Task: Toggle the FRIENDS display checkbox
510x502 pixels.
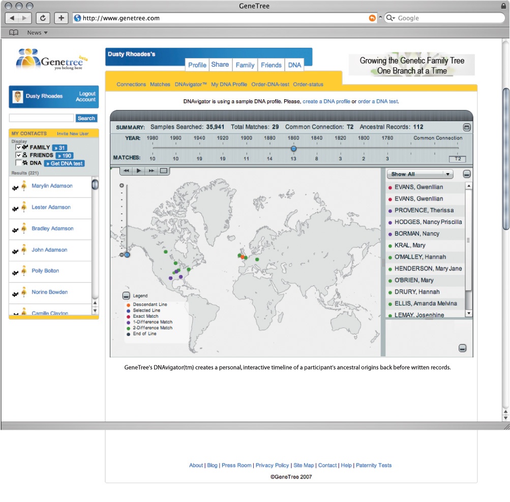Action: (x=18, y=155)
